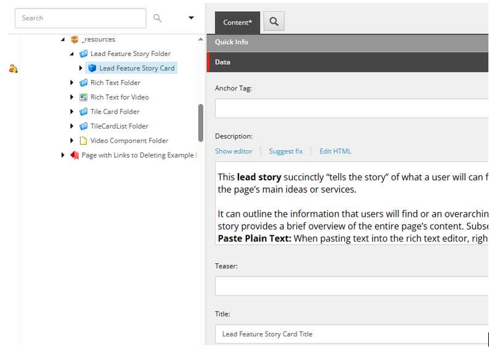Collapse the _resources tree node
489x349 pixels.
[63, 39]
